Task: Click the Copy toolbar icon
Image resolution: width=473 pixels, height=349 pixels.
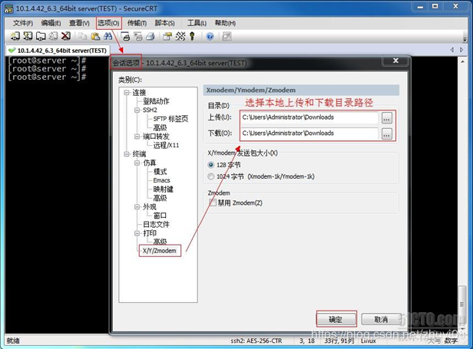Action: pyautogui.click(x=83, y=37)
